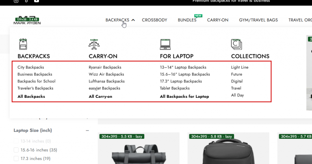Open the YouTube social icon
Screen dimensions: 312x164
[37, 1]
